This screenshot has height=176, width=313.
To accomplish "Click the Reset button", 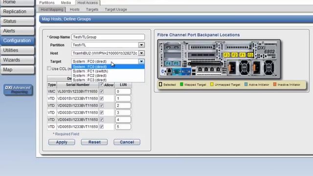I will [94, 142].
